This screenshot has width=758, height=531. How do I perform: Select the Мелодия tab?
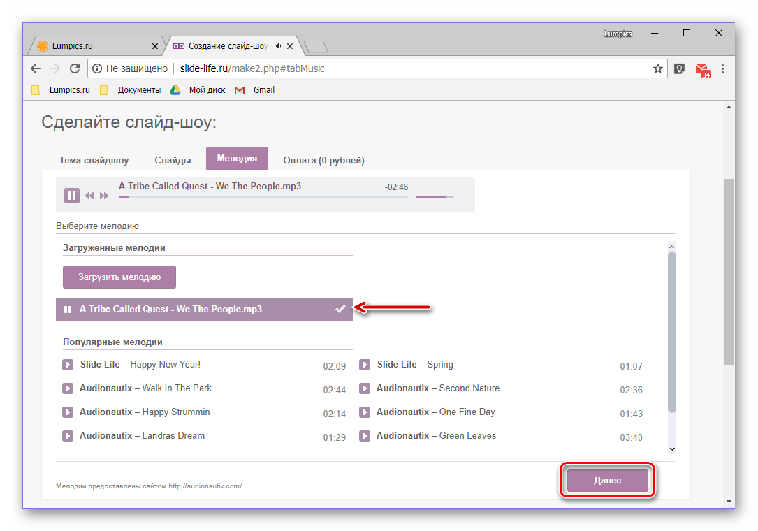[237, 158]
